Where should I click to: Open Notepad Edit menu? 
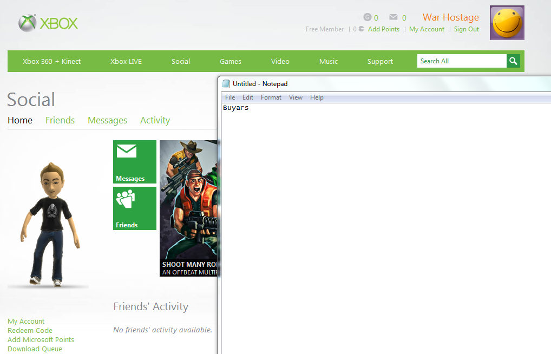coord(248,97)
